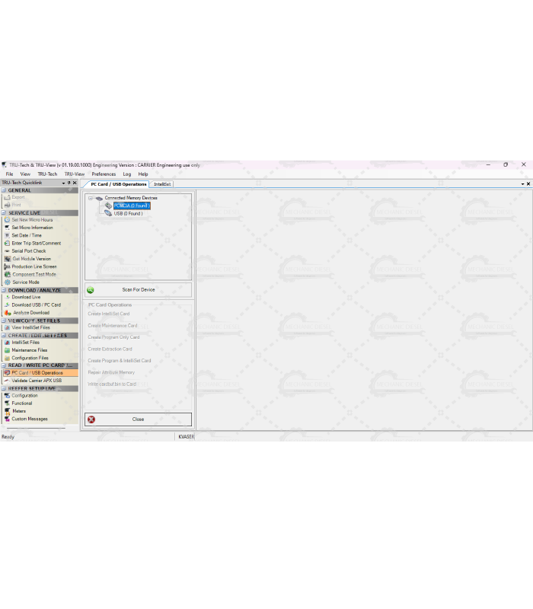This screenshot has height=609, width=533.
Task: Click the Set Micro Information icon
Action: point(7,228)
